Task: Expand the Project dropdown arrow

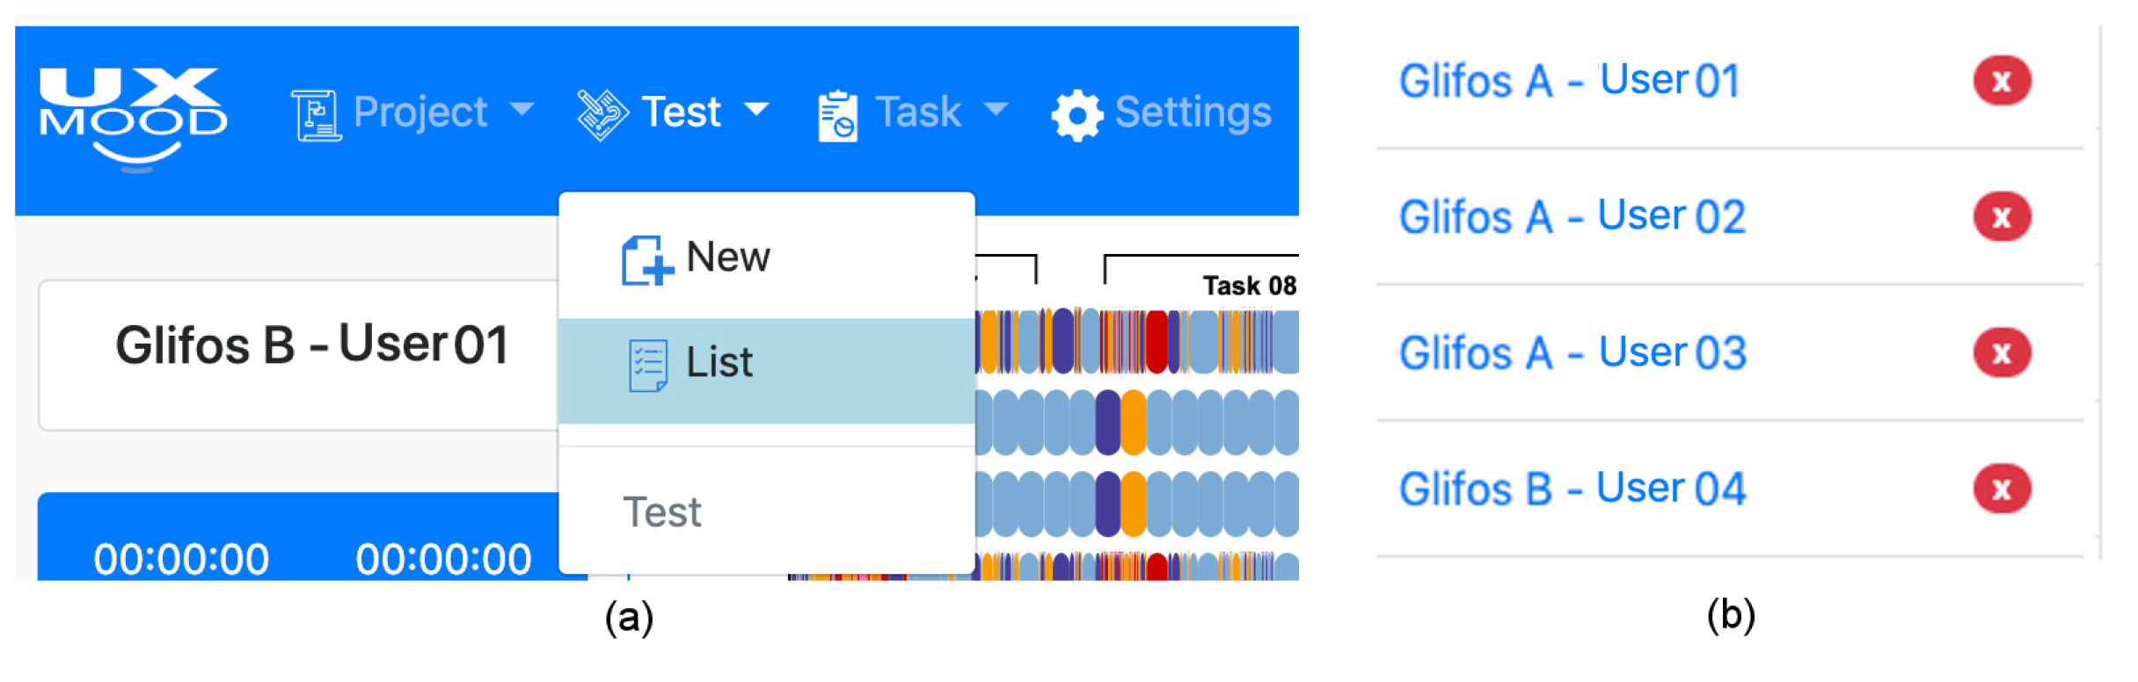Action: tap(522, 110)
